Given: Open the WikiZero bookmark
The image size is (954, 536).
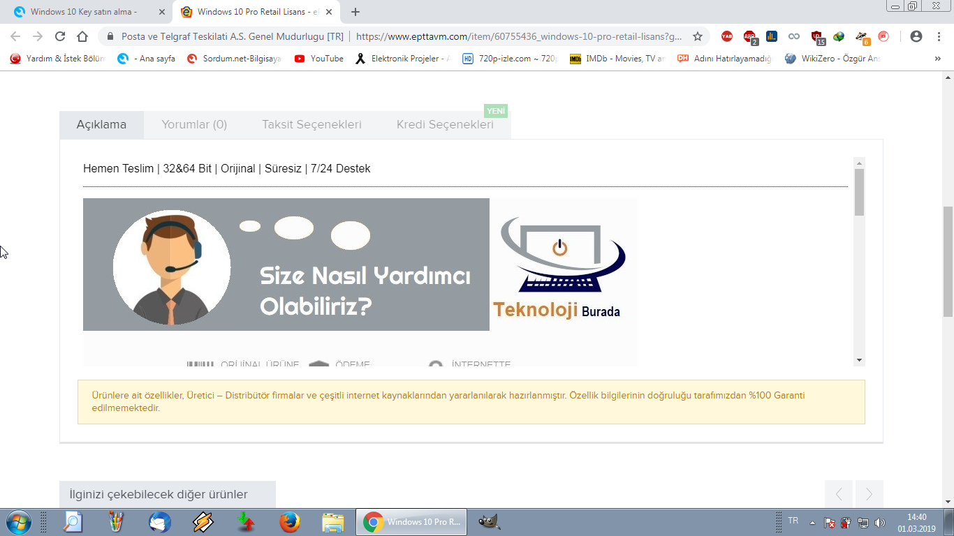Looking at the screenshot, I should click(832, 59).
